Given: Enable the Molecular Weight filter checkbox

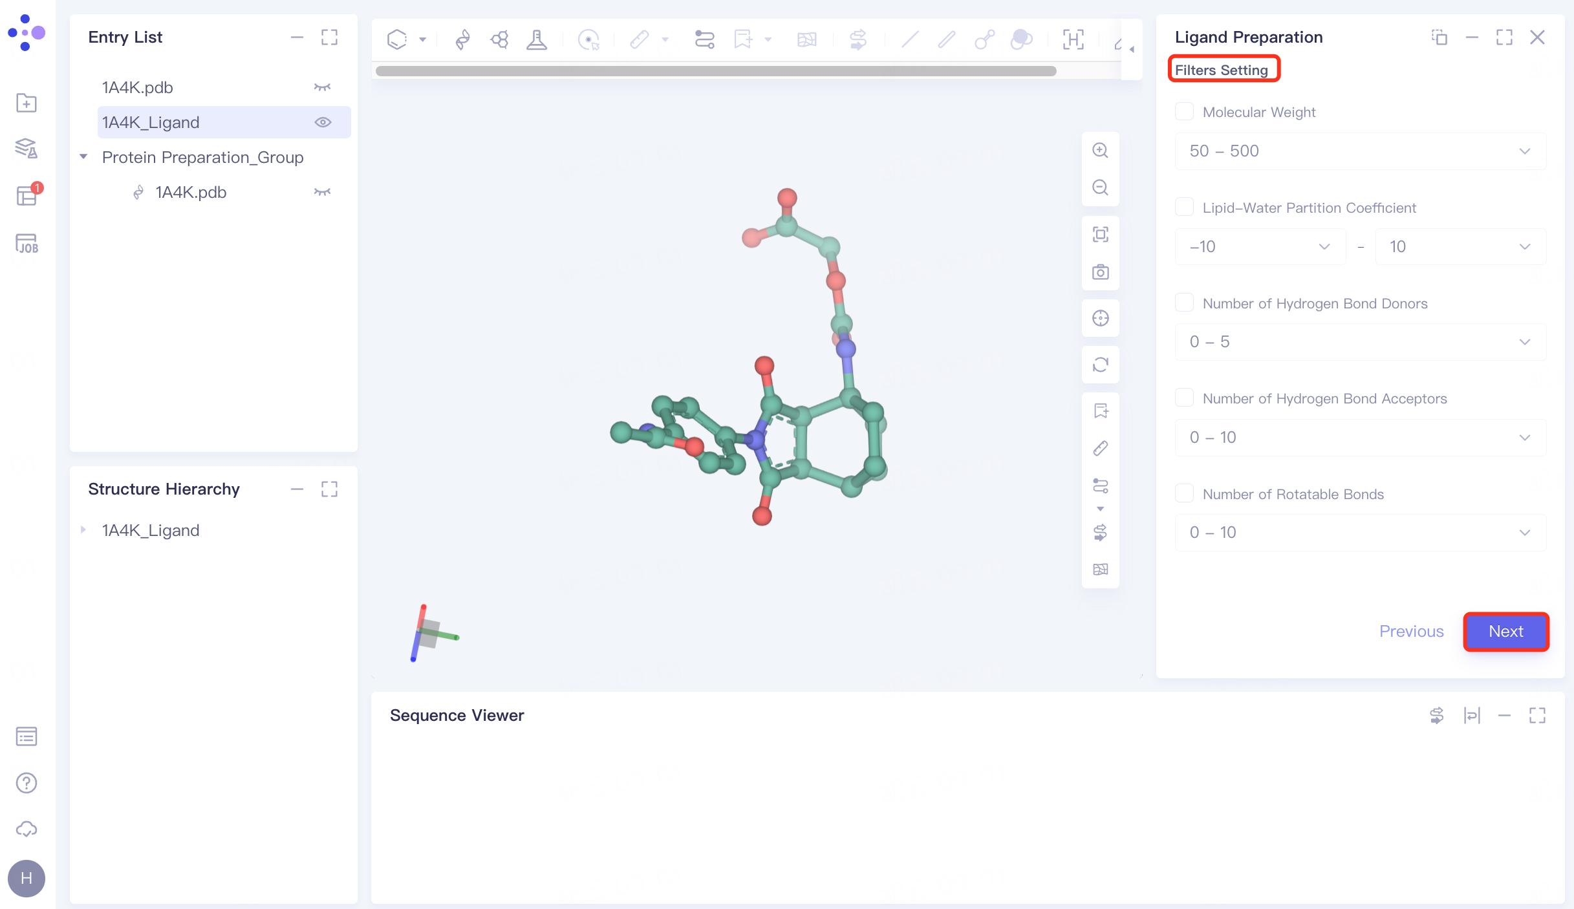Looking at the screenshot, I should point(1185,111).
